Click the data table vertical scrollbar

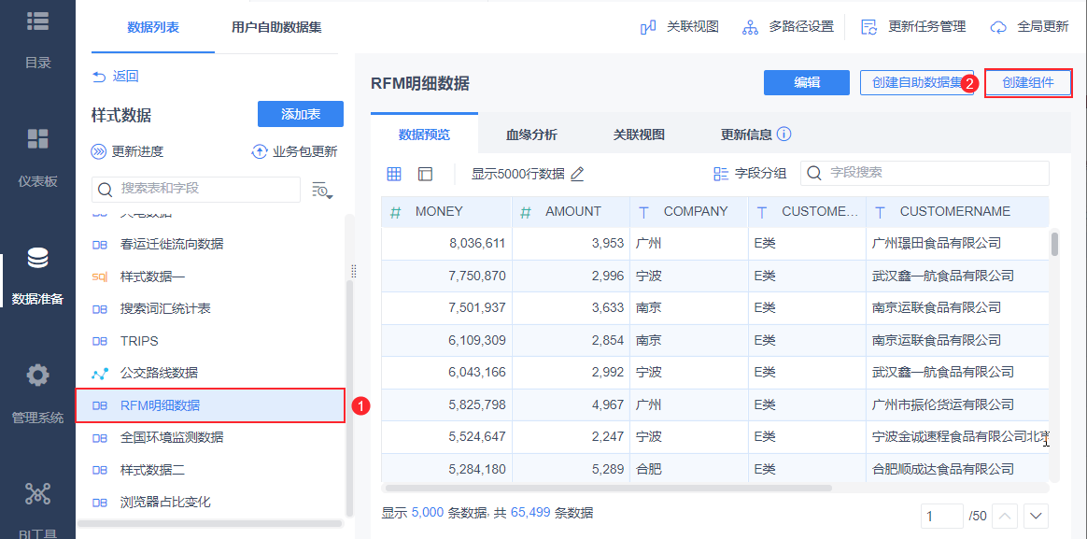pyautogui.click(x=1054, y=244)
